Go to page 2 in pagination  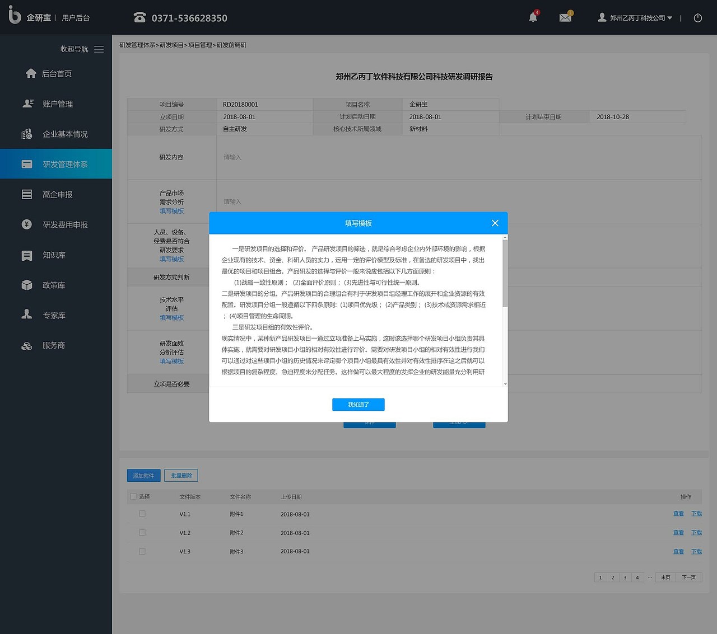tap(613, 577)
